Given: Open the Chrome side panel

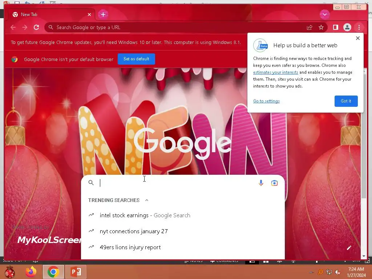Looking at the screenshot, I should (x=335, y=27).
